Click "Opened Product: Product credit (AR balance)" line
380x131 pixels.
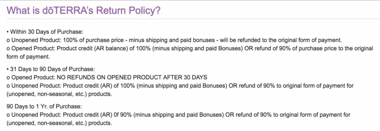pyautogui.click(x=63, y=49)
